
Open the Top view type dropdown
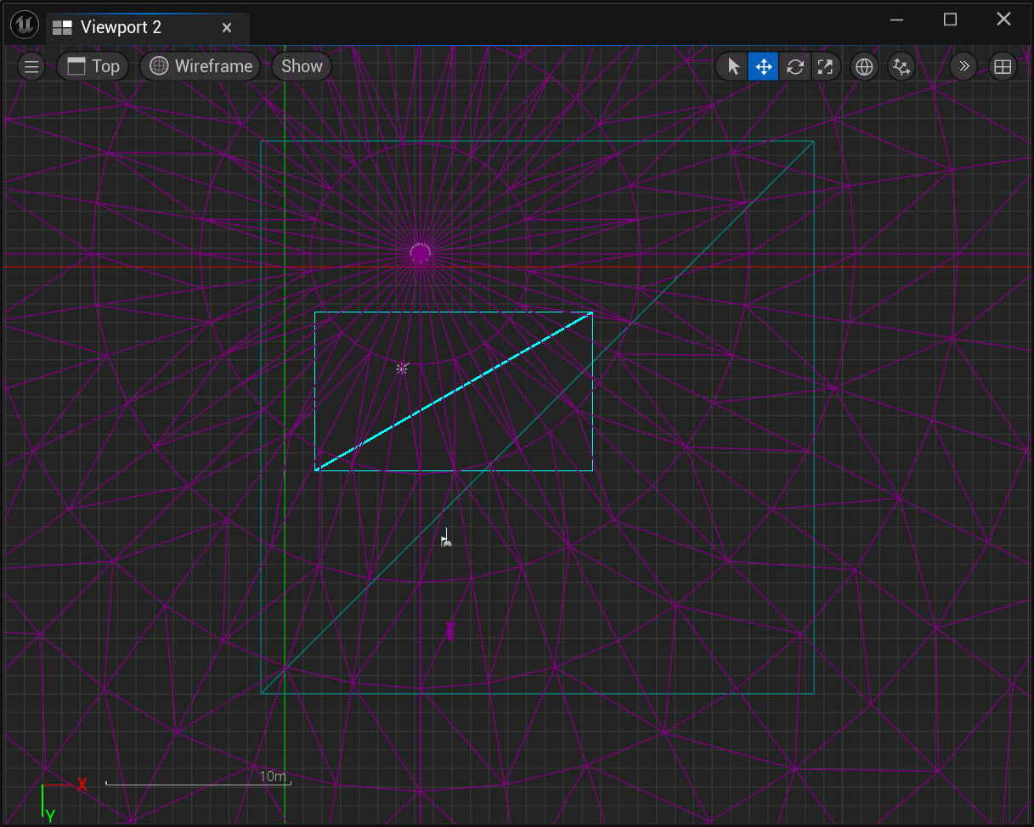click(93, 66)
